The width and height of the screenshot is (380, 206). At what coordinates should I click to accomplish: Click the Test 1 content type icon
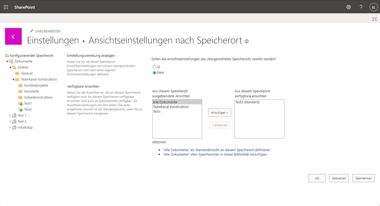[x=14, y=116]
